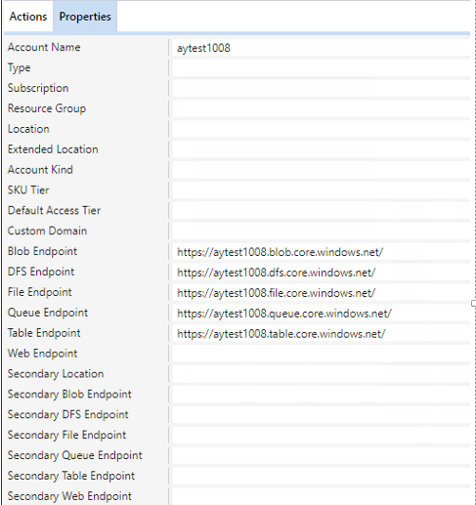Click the Extended Location property label
Image resolution: width=476 pixels, height=505 pixels.
[53, 149]
